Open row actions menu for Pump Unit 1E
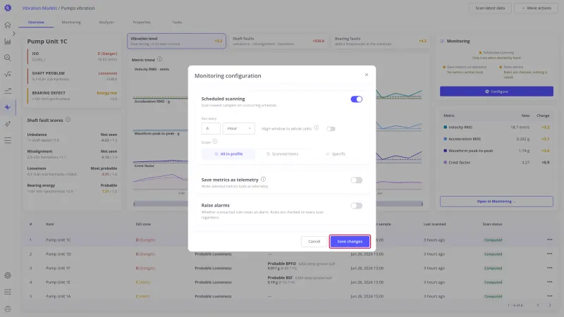The width and height of the screenshot is (564, 317). tap(550, 282)
